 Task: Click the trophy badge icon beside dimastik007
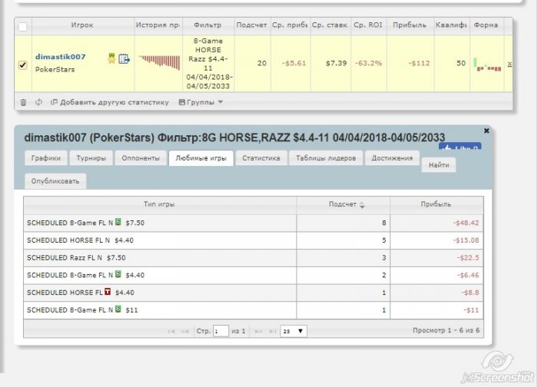111,58
